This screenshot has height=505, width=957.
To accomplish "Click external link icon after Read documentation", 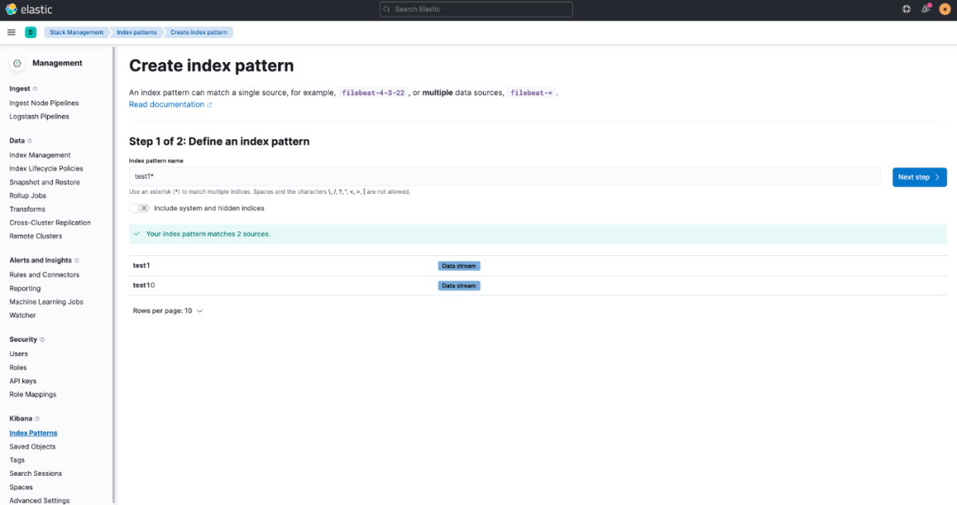I will [x=209, y=105].
